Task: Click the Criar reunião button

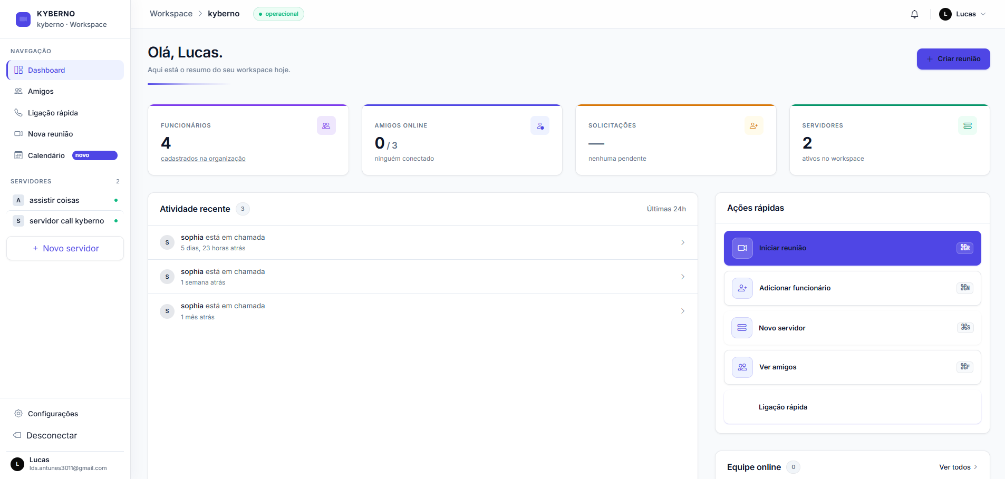Action: pyautogui.click(x=953, y=59)
